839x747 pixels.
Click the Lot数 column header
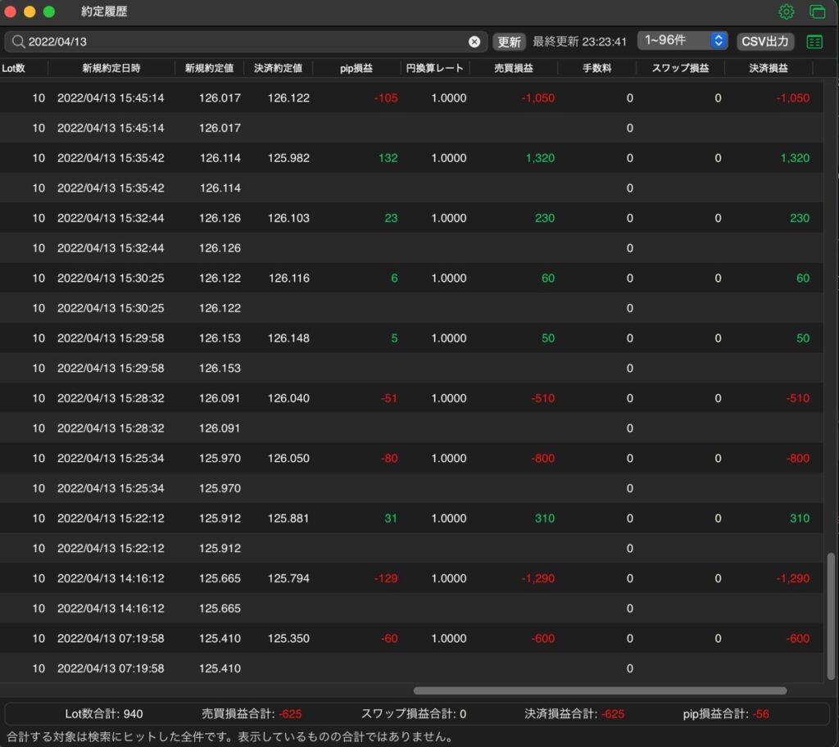tap(14, 68)
